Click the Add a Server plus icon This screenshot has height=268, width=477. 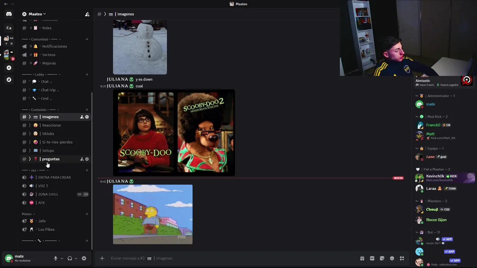[9, 68]
